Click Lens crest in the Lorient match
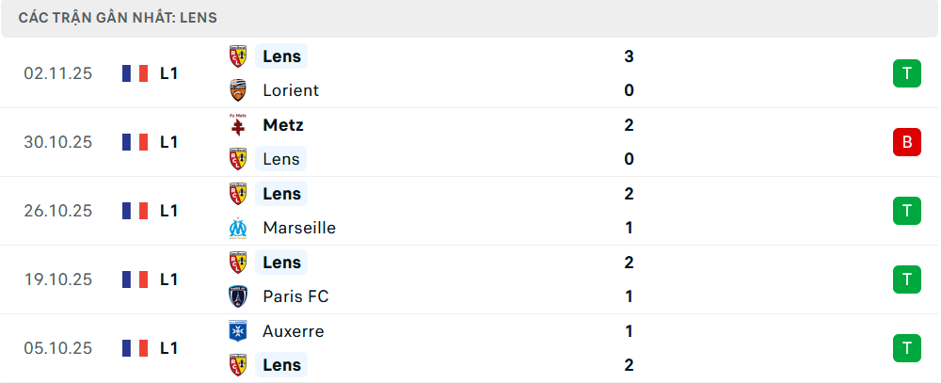Image resolution: width=941 pixels, height=383 pixels. click(238, 56)
